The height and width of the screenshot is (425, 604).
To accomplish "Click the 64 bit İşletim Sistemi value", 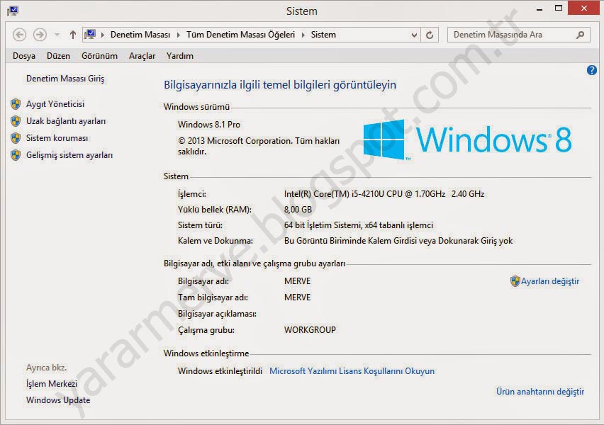I will point(359,225).
